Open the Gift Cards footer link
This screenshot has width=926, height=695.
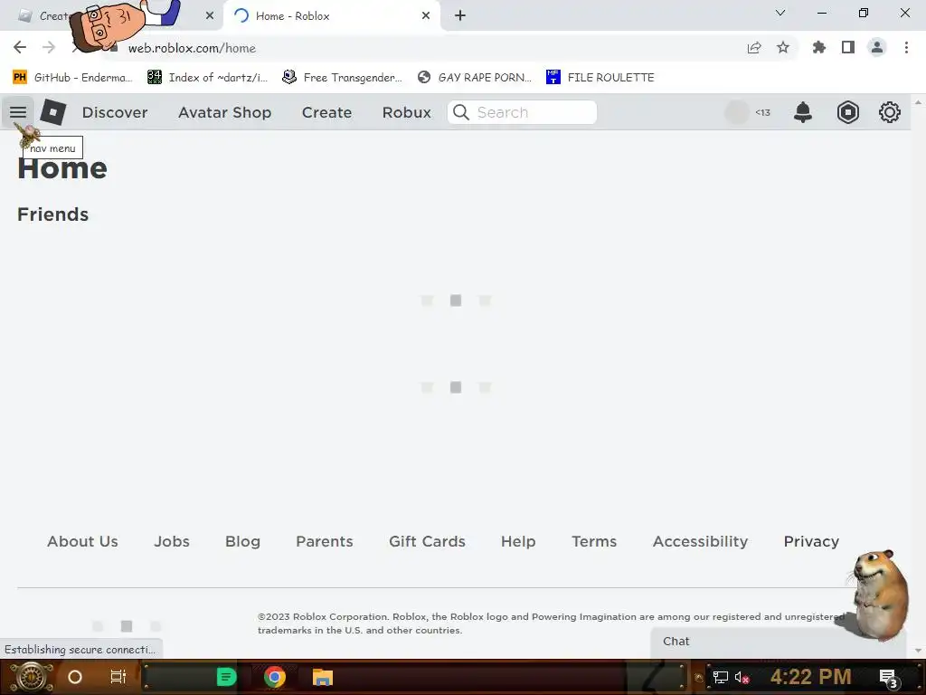coord(427,541)
